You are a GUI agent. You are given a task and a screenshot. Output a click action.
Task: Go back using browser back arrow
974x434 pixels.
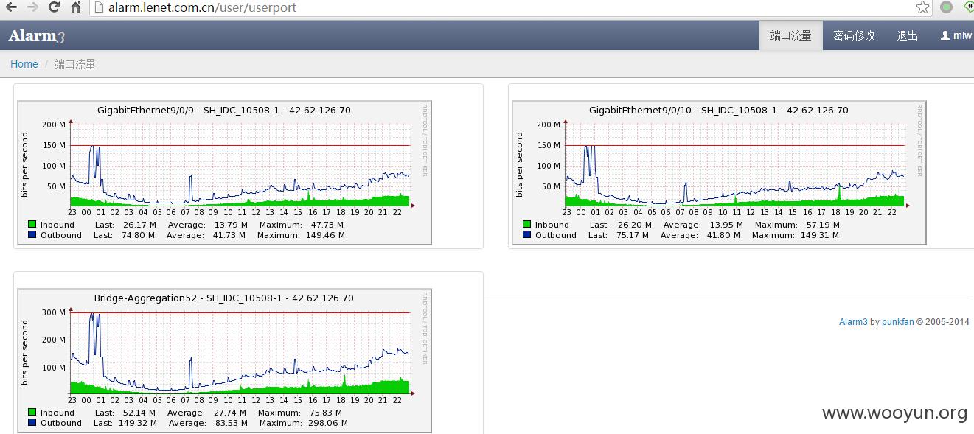(11, 7)
